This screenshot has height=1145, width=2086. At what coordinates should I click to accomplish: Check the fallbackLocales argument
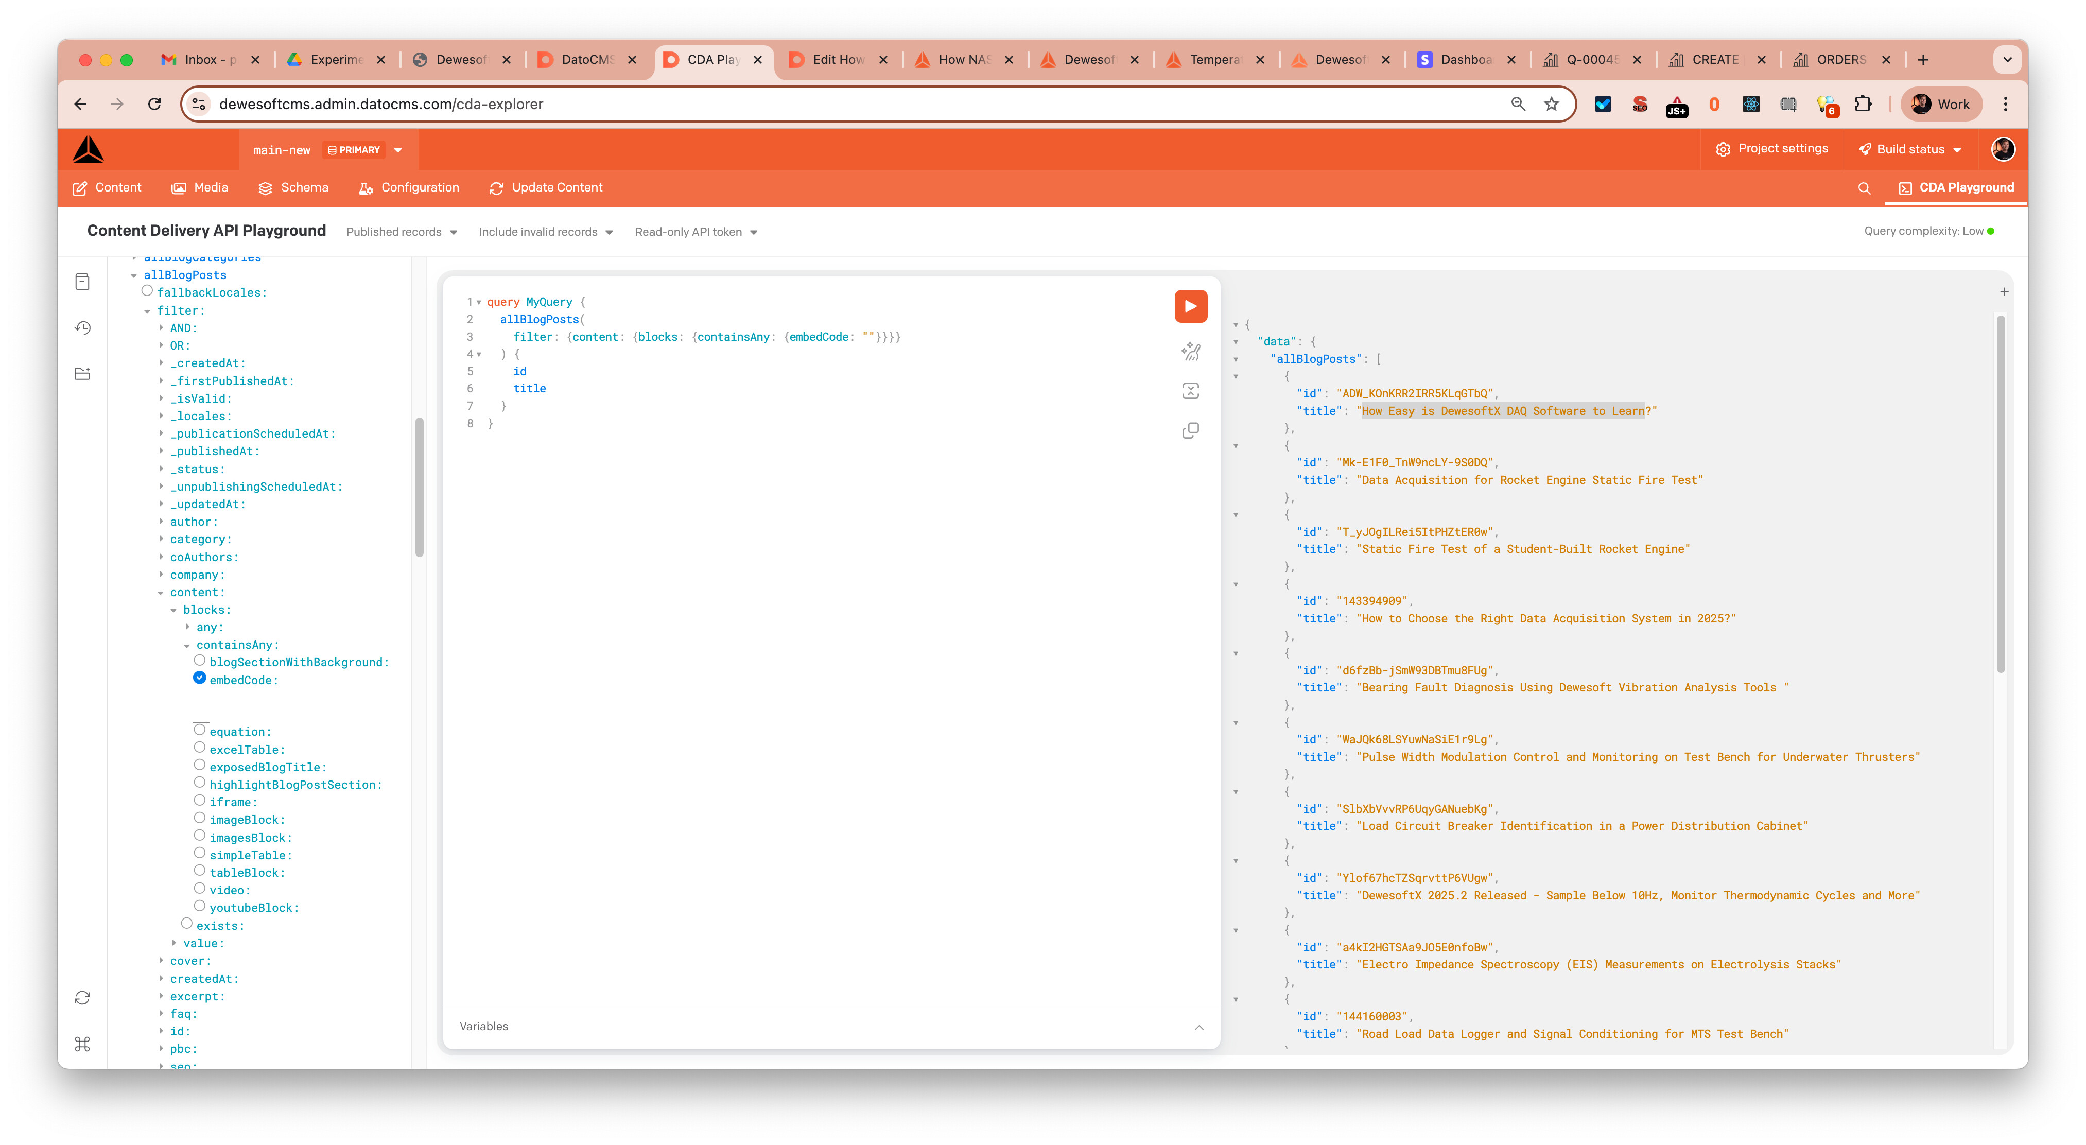[147, 291]
